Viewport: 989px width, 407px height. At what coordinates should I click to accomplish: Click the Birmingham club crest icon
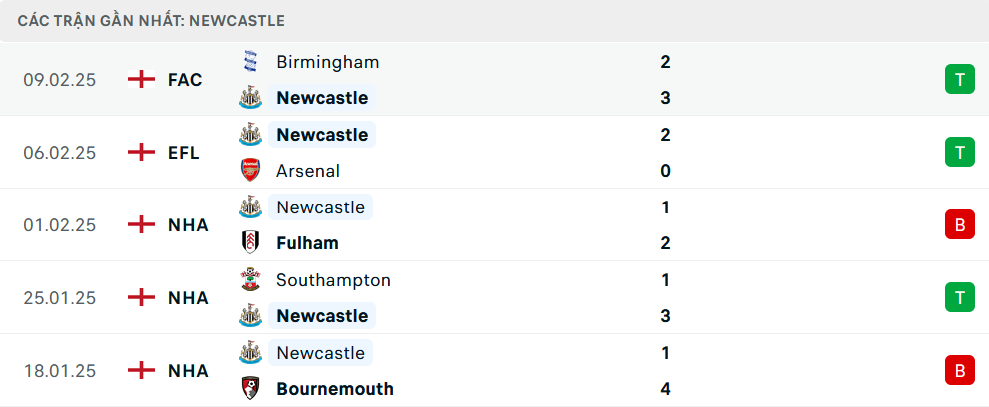[249, 62]
